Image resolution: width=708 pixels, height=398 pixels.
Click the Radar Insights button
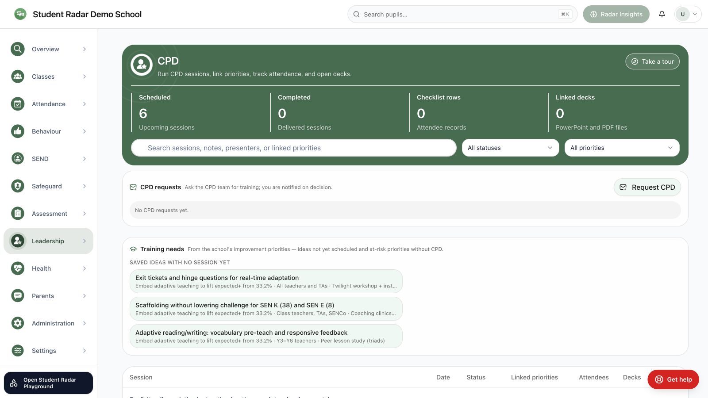coord(616,14)
